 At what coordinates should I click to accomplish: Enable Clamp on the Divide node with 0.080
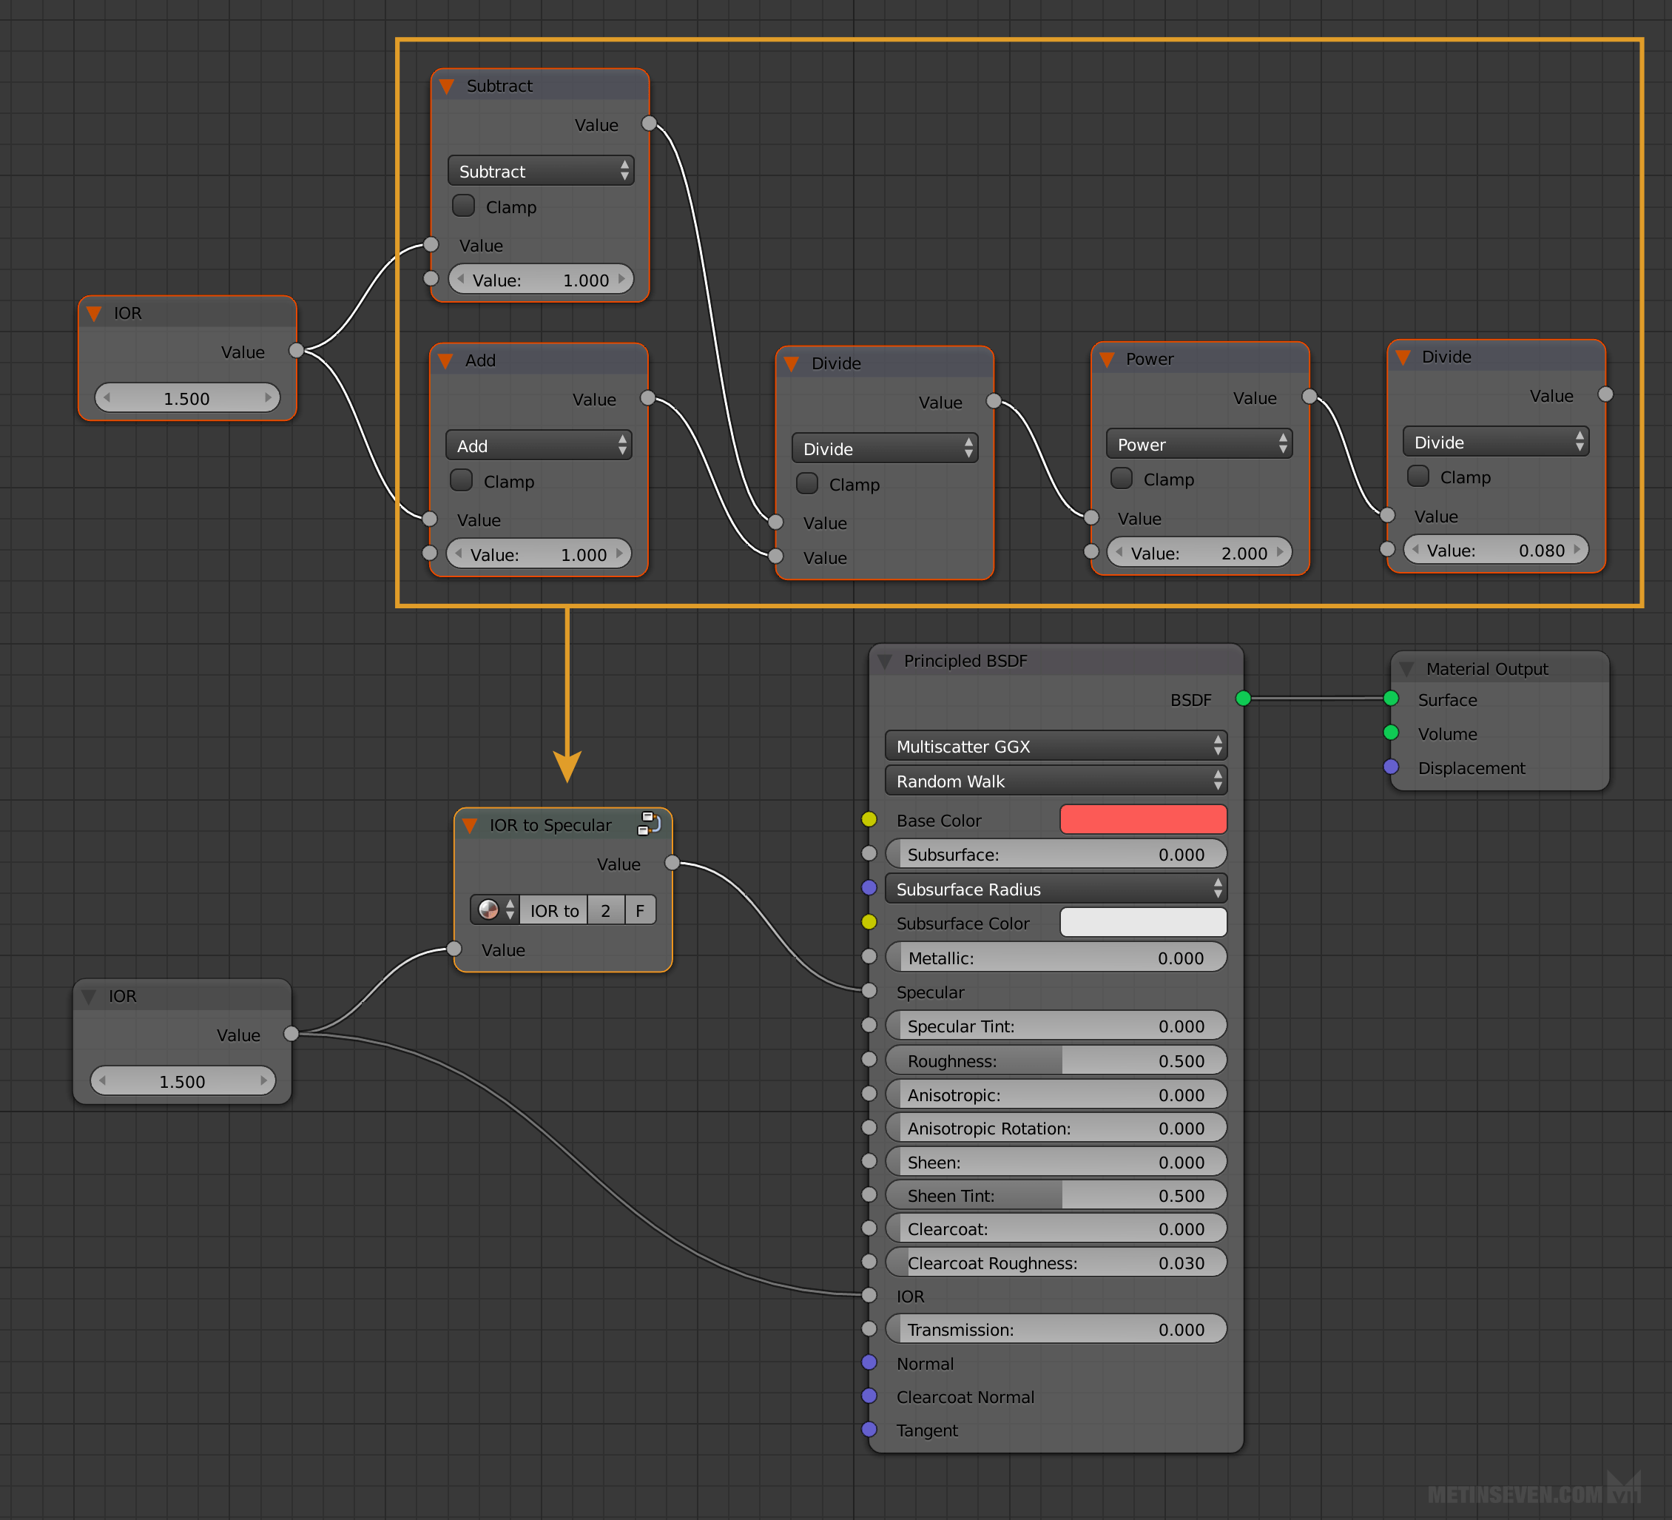tap(1418, 475)
